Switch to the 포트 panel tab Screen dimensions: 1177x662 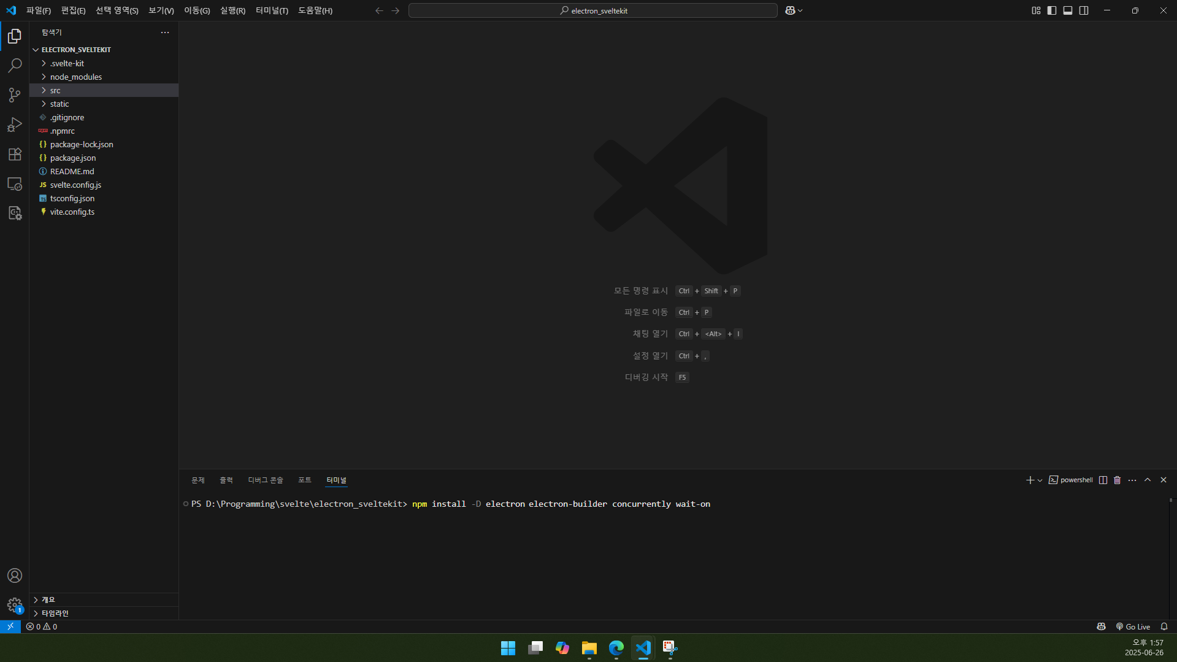[305, 480]
